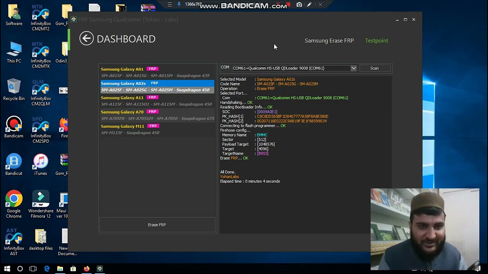Click the PK_HASH[1] value in log
The image size is (488, 274).
(x=292, y=116)
